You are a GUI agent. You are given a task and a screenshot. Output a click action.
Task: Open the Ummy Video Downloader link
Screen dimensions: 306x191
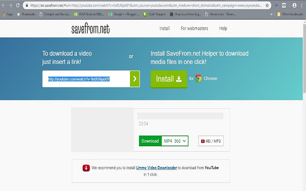tap(156, 168)
